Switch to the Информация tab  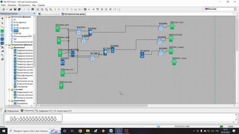tap(12, 111)
